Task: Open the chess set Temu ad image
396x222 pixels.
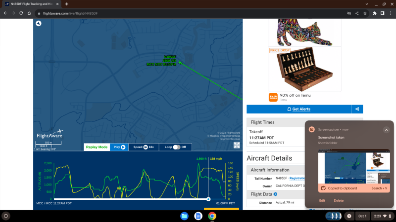Action: pyautogui.click(x=304, y=69)
